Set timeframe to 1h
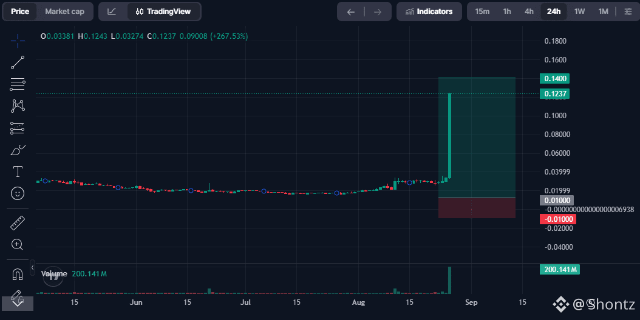 507,12
